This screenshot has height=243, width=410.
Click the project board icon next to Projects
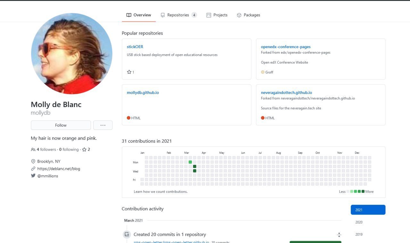pyautogui.click(x=209, y=15)
